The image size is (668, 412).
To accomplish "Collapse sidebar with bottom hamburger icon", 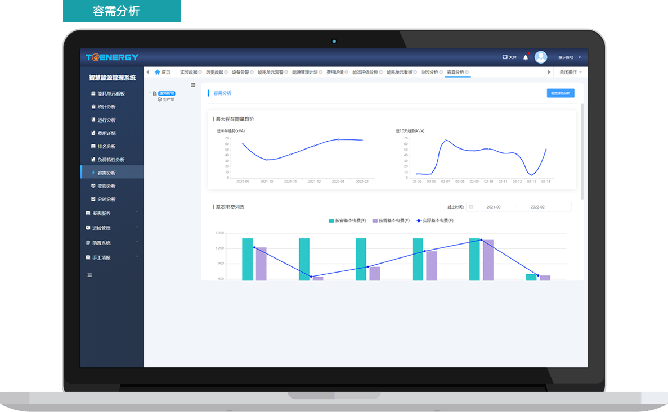I will [x=89, y=275].
